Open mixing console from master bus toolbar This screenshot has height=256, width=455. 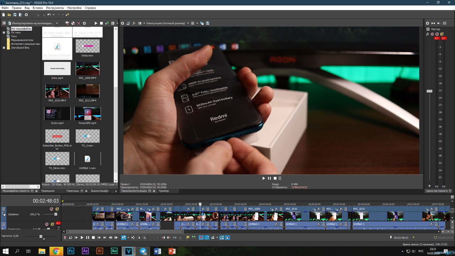coord(444,23)
